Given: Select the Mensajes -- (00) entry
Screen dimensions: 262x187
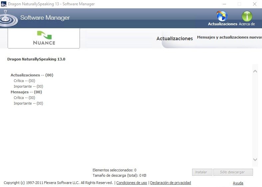Looking at the screenshot, I should (x=26, y=92).
